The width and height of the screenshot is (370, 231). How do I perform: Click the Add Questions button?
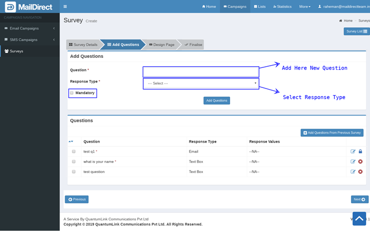click(216, 101)
